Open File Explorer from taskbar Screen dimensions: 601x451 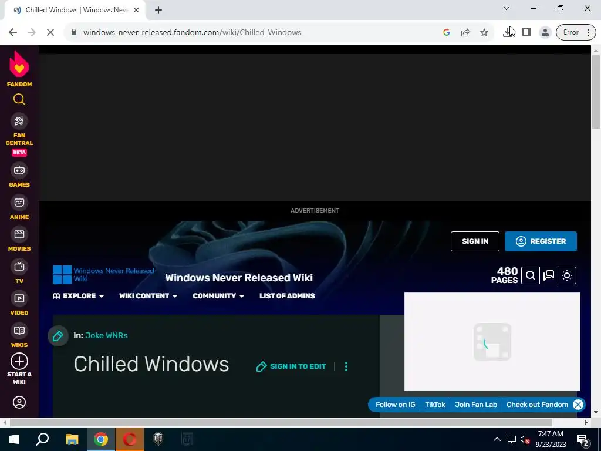72,439
